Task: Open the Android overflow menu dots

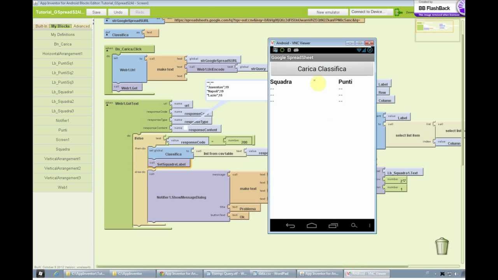Action: tap(370, 226)
